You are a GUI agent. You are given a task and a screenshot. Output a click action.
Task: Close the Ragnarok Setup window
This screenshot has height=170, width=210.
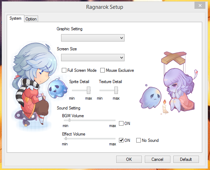(x=200, y=6)
